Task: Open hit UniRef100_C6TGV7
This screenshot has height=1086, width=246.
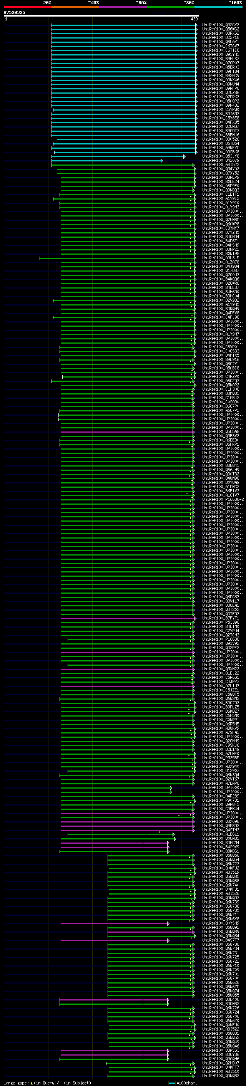Action: (221, 46)
